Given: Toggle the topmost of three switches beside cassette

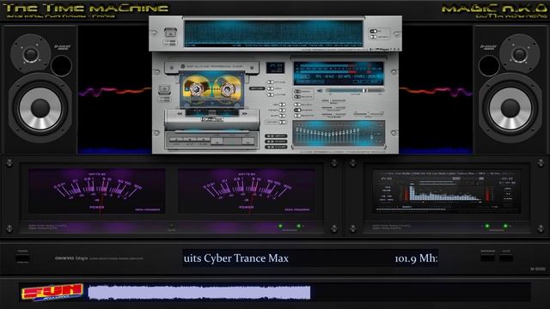Looking at the screenshot, I should (x=271, y=82).
